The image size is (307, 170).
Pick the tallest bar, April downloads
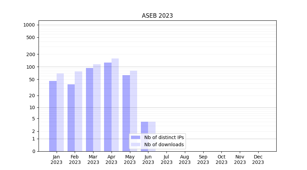pyautogui.click(x=115, y=105)
